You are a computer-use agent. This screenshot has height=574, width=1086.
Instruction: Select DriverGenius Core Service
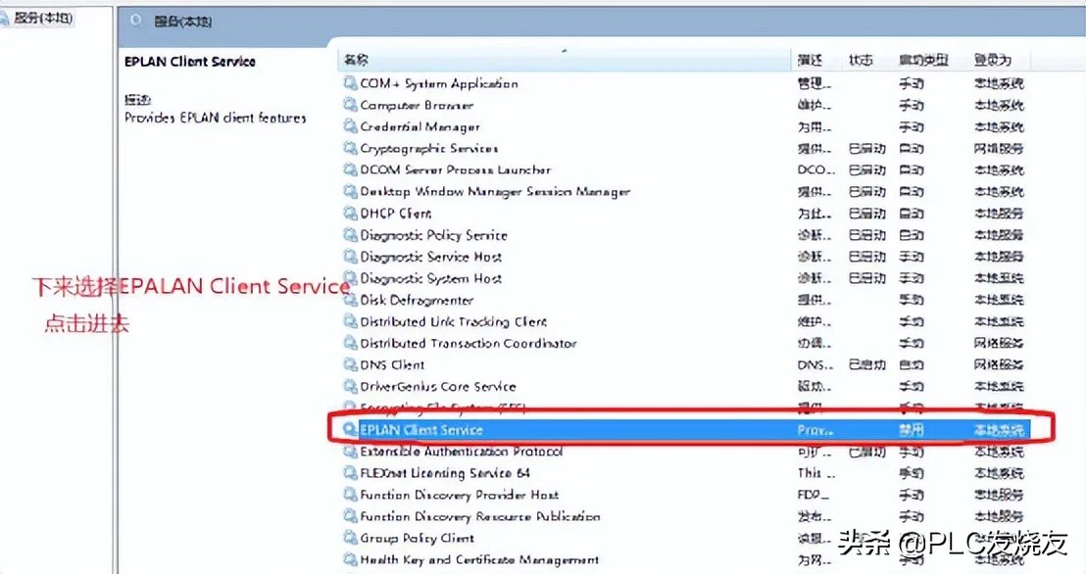click(x=438, y=386)
